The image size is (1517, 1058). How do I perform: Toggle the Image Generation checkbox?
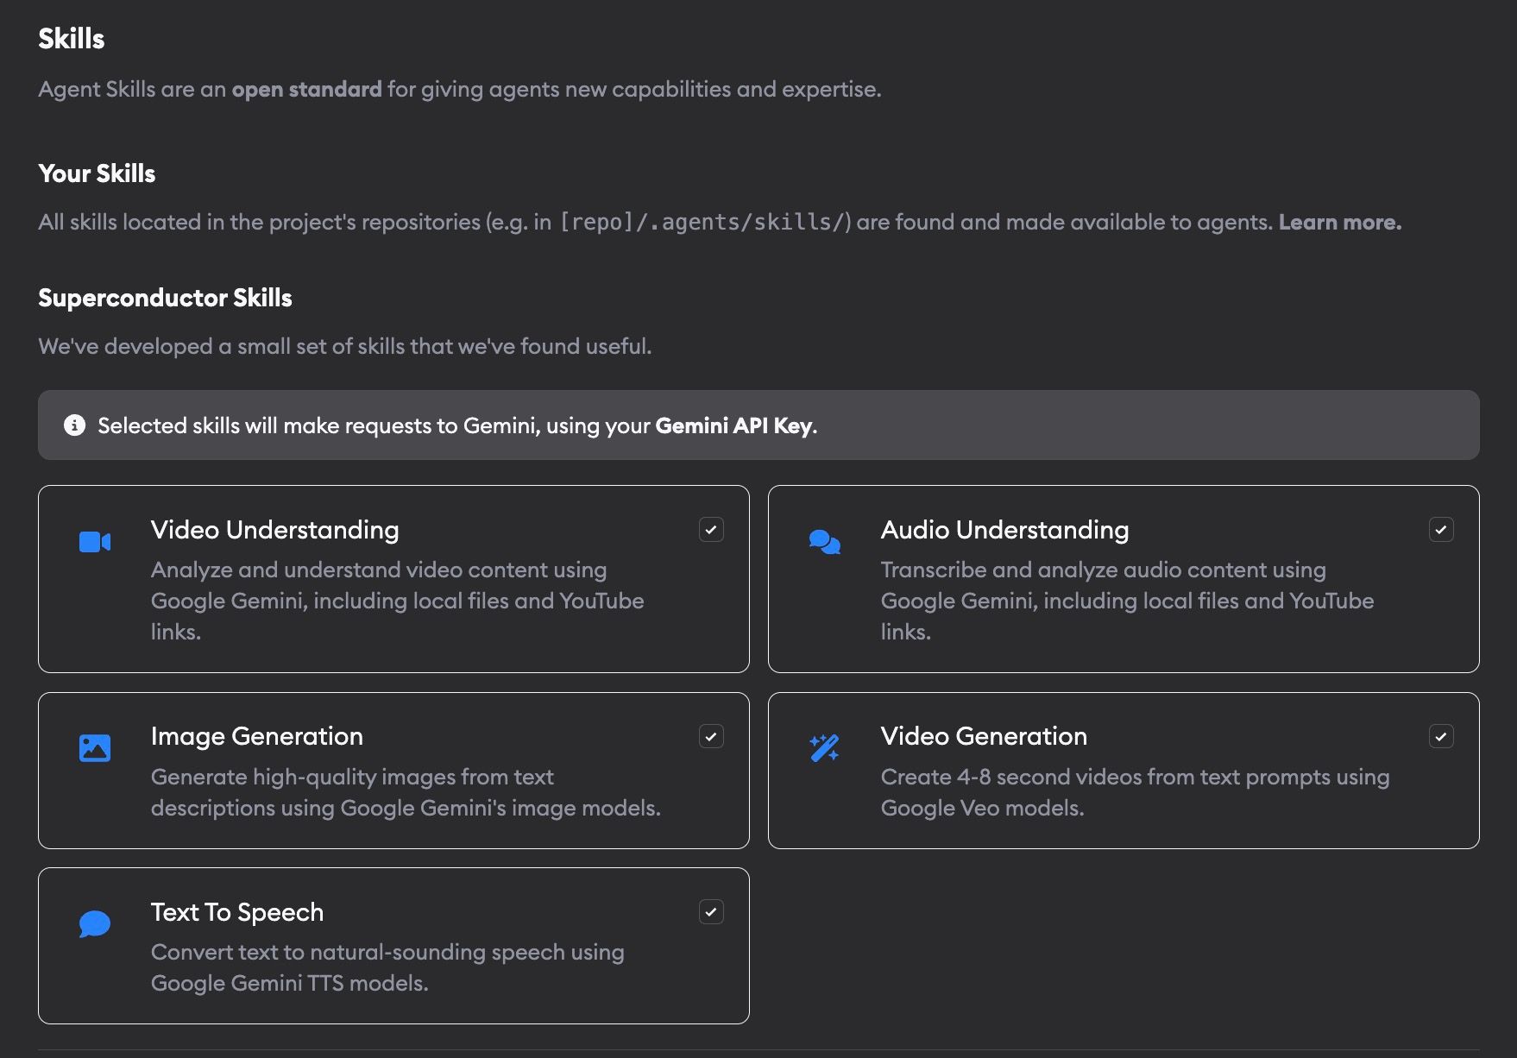click(711, 737)
